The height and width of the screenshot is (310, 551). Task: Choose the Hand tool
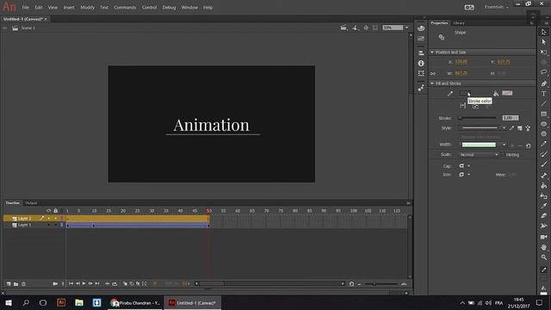(x=543, y=247)
